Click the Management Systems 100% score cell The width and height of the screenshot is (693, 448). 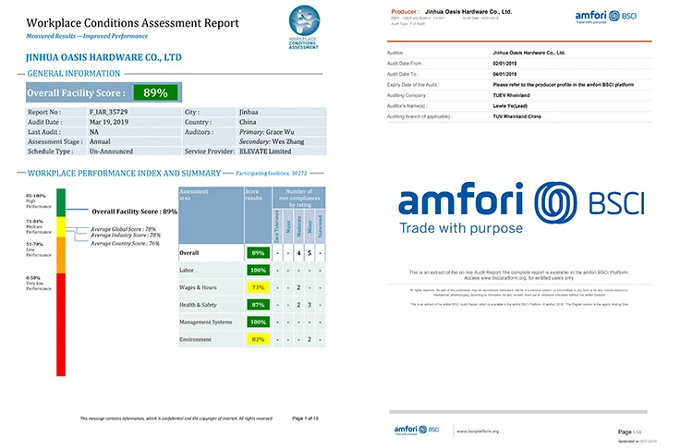click(x=258, y=322)
